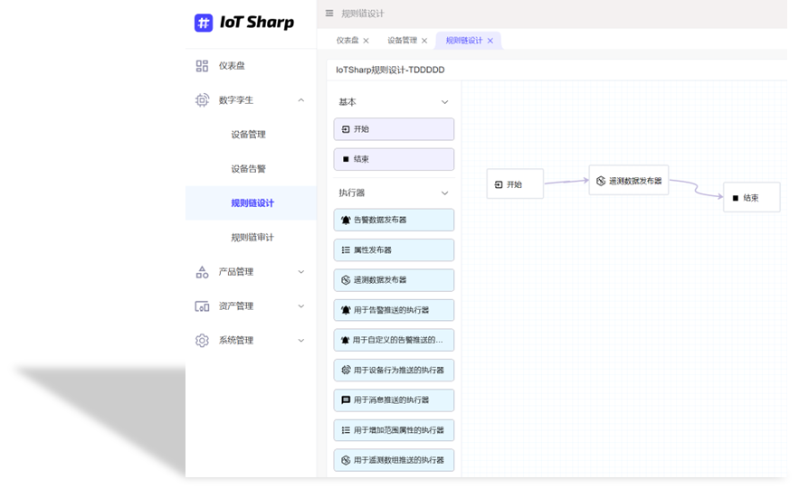The height and width of the screenshot is (489, 799).
Task: Click the start icon on the canvas 开始 node
Action: click(499, 184)
